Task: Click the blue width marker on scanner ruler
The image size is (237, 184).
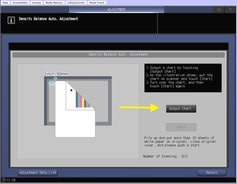Action: click(x=52, y=84)
